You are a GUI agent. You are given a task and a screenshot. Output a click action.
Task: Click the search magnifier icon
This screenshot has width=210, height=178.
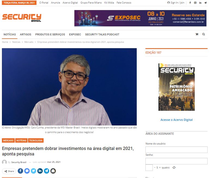[203, 35]
